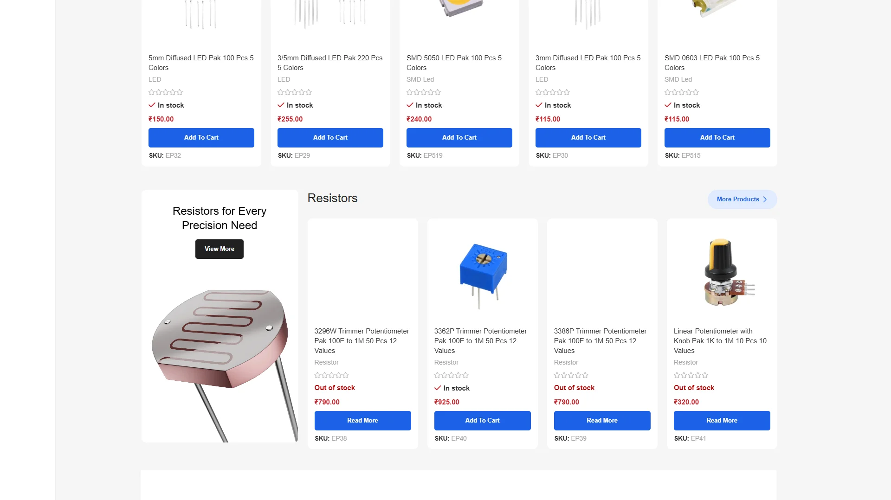Image resolution: width=891 pixels, height=500 pixels.
Task: Click star rating for 3mm Diffused LED Pak
Action: point(553,92)
